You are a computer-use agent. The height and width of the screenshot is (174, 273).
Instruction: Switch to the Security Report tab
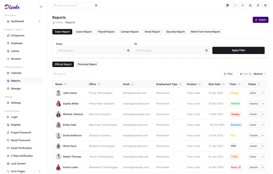tap(175, 32)
